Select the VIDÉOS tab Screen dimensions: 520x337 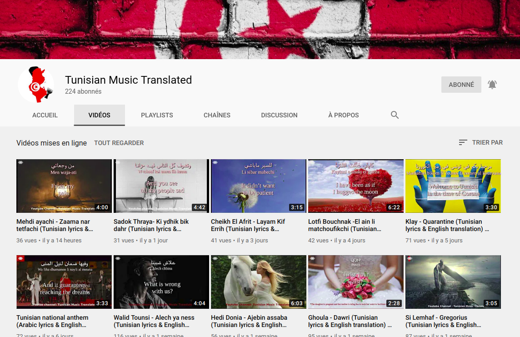click(x=99, y=115)
